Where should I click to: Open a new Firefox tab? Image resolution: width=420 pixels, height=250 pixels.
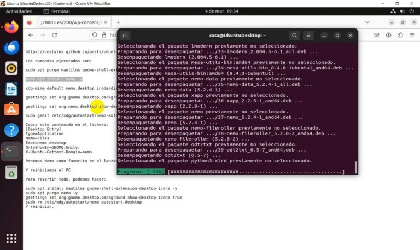[118, 22]
